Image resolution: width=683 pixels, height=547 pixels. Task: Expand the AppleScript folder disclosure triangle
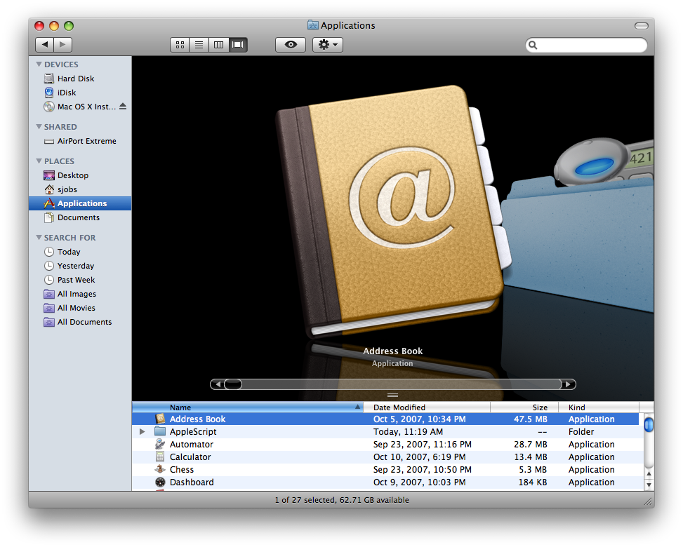click(x=142, y=432)
